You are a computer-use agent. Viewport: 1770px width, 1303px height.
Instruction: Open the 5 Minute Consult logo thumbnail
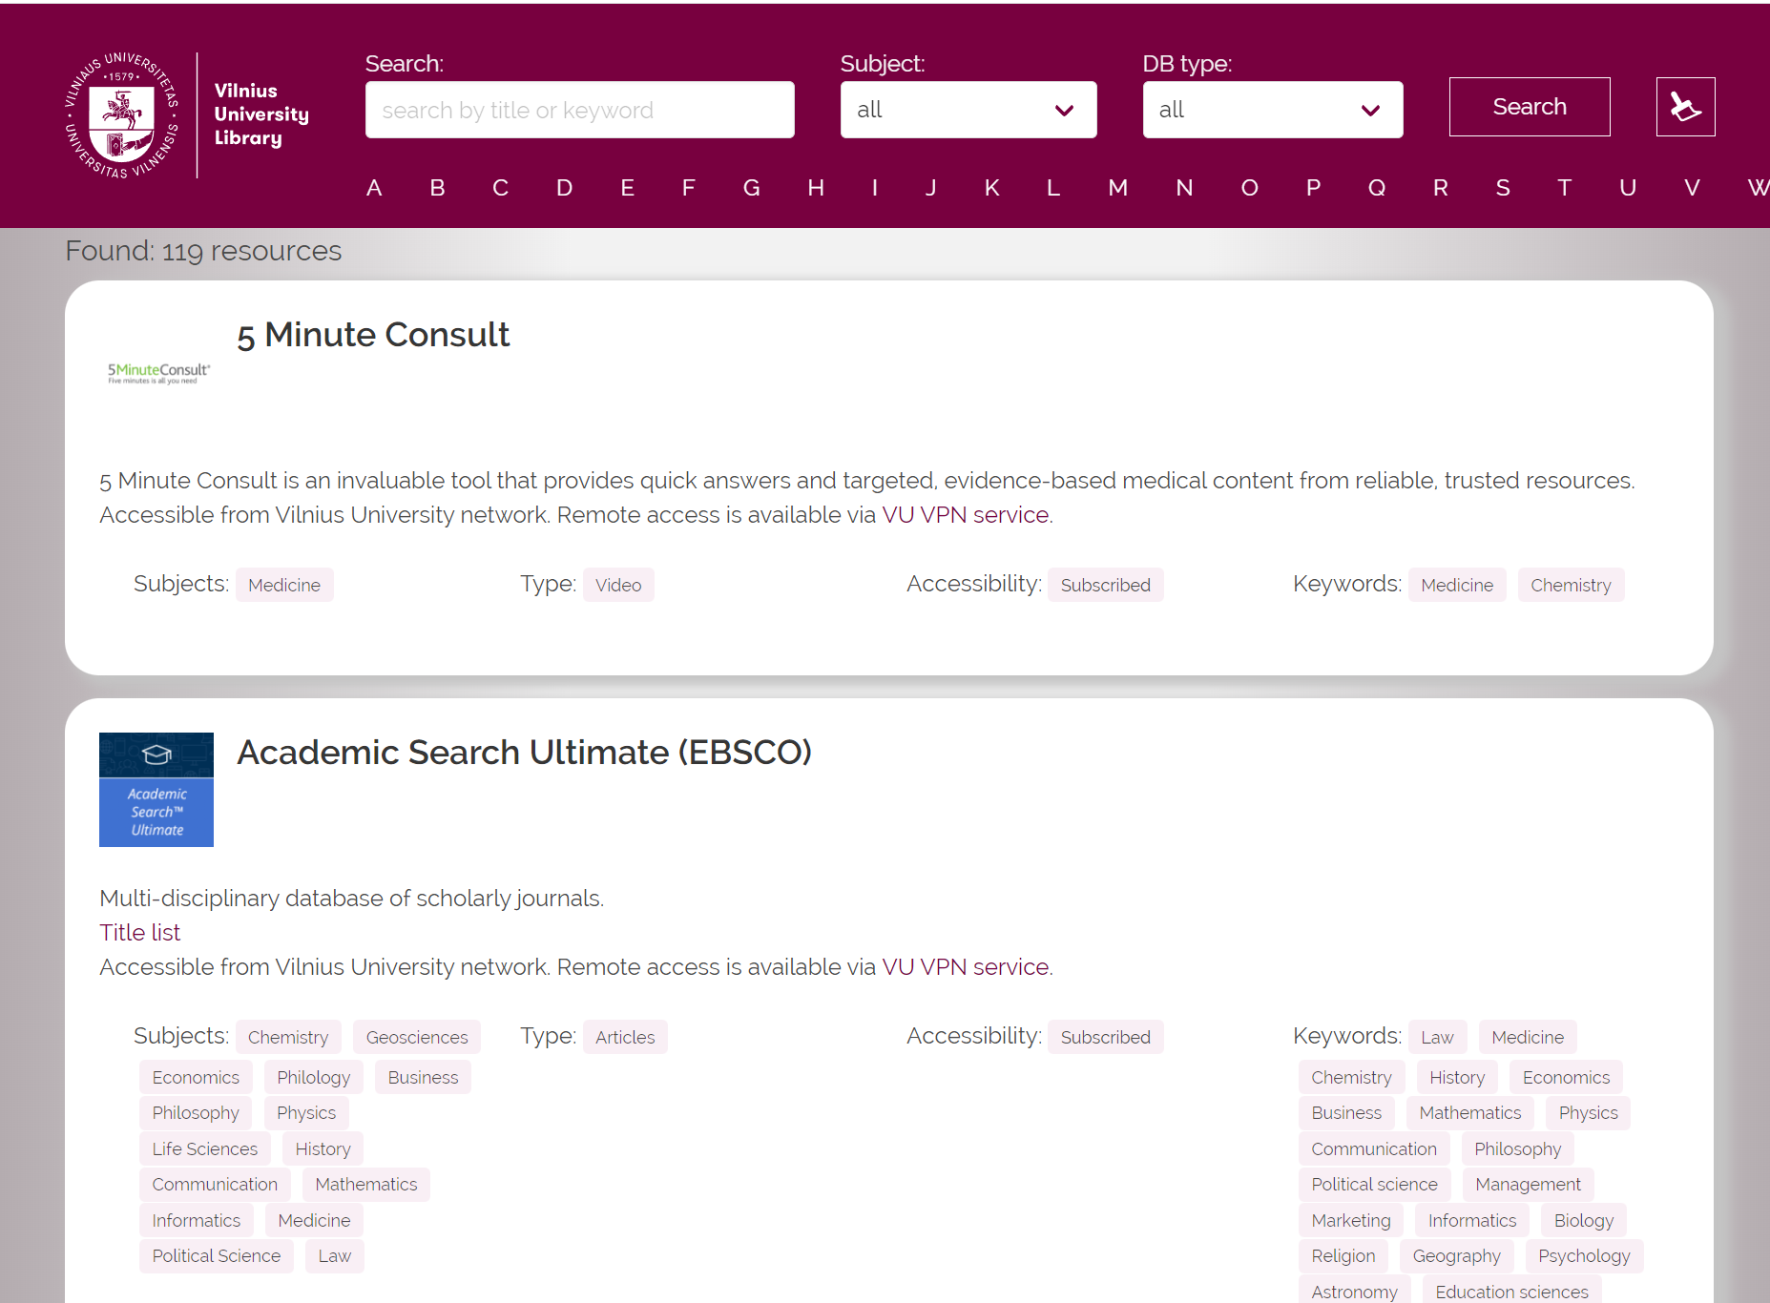click(x=157, y=372)
